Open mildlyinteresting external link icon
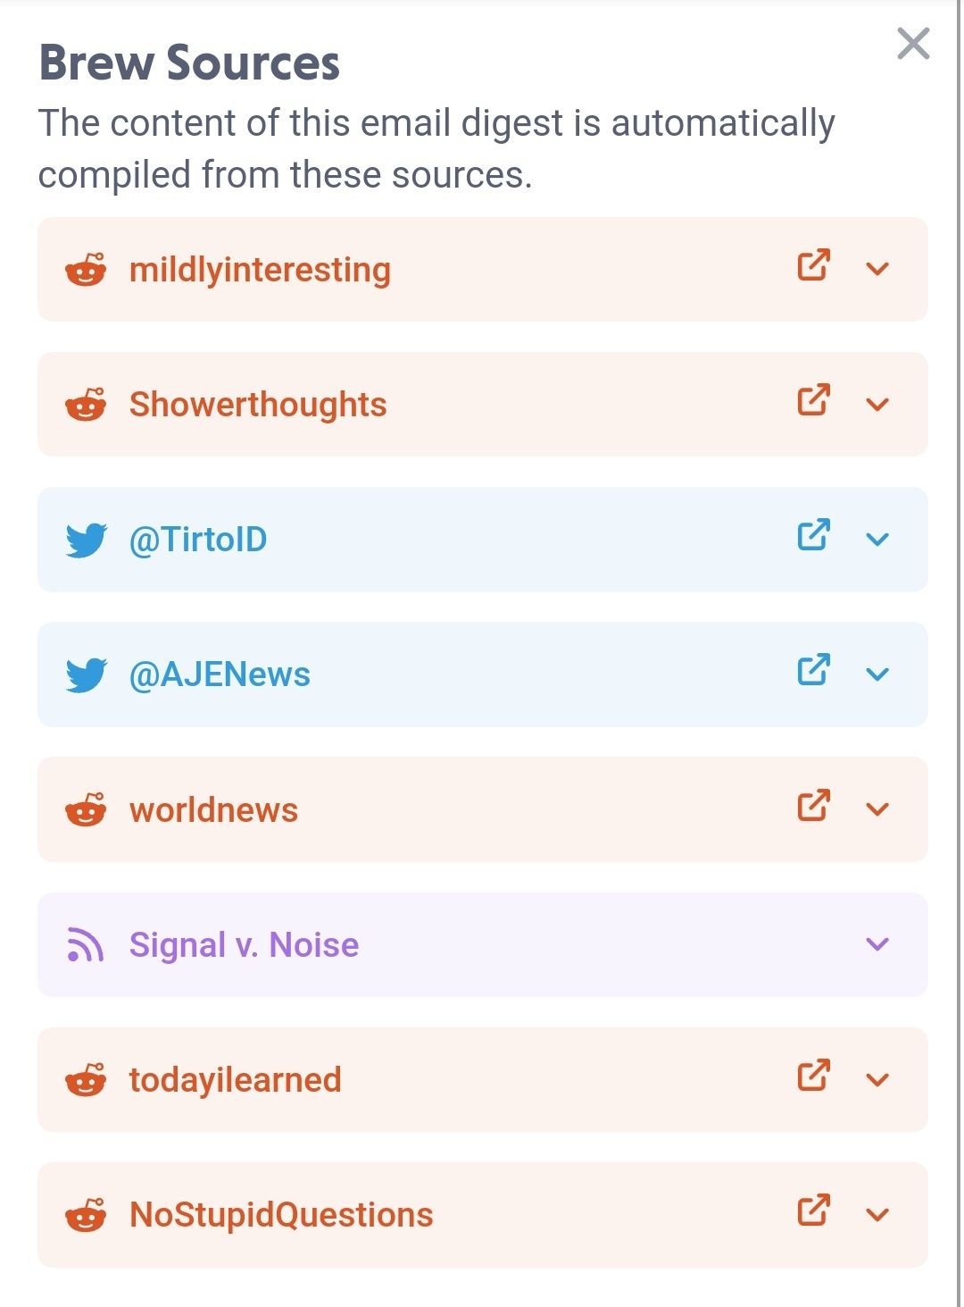This screenshot has height=1307, width=964. tap(813, 265)
